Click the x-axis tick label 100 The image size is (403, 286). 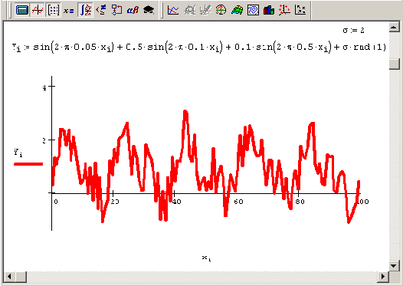[363, 202]
